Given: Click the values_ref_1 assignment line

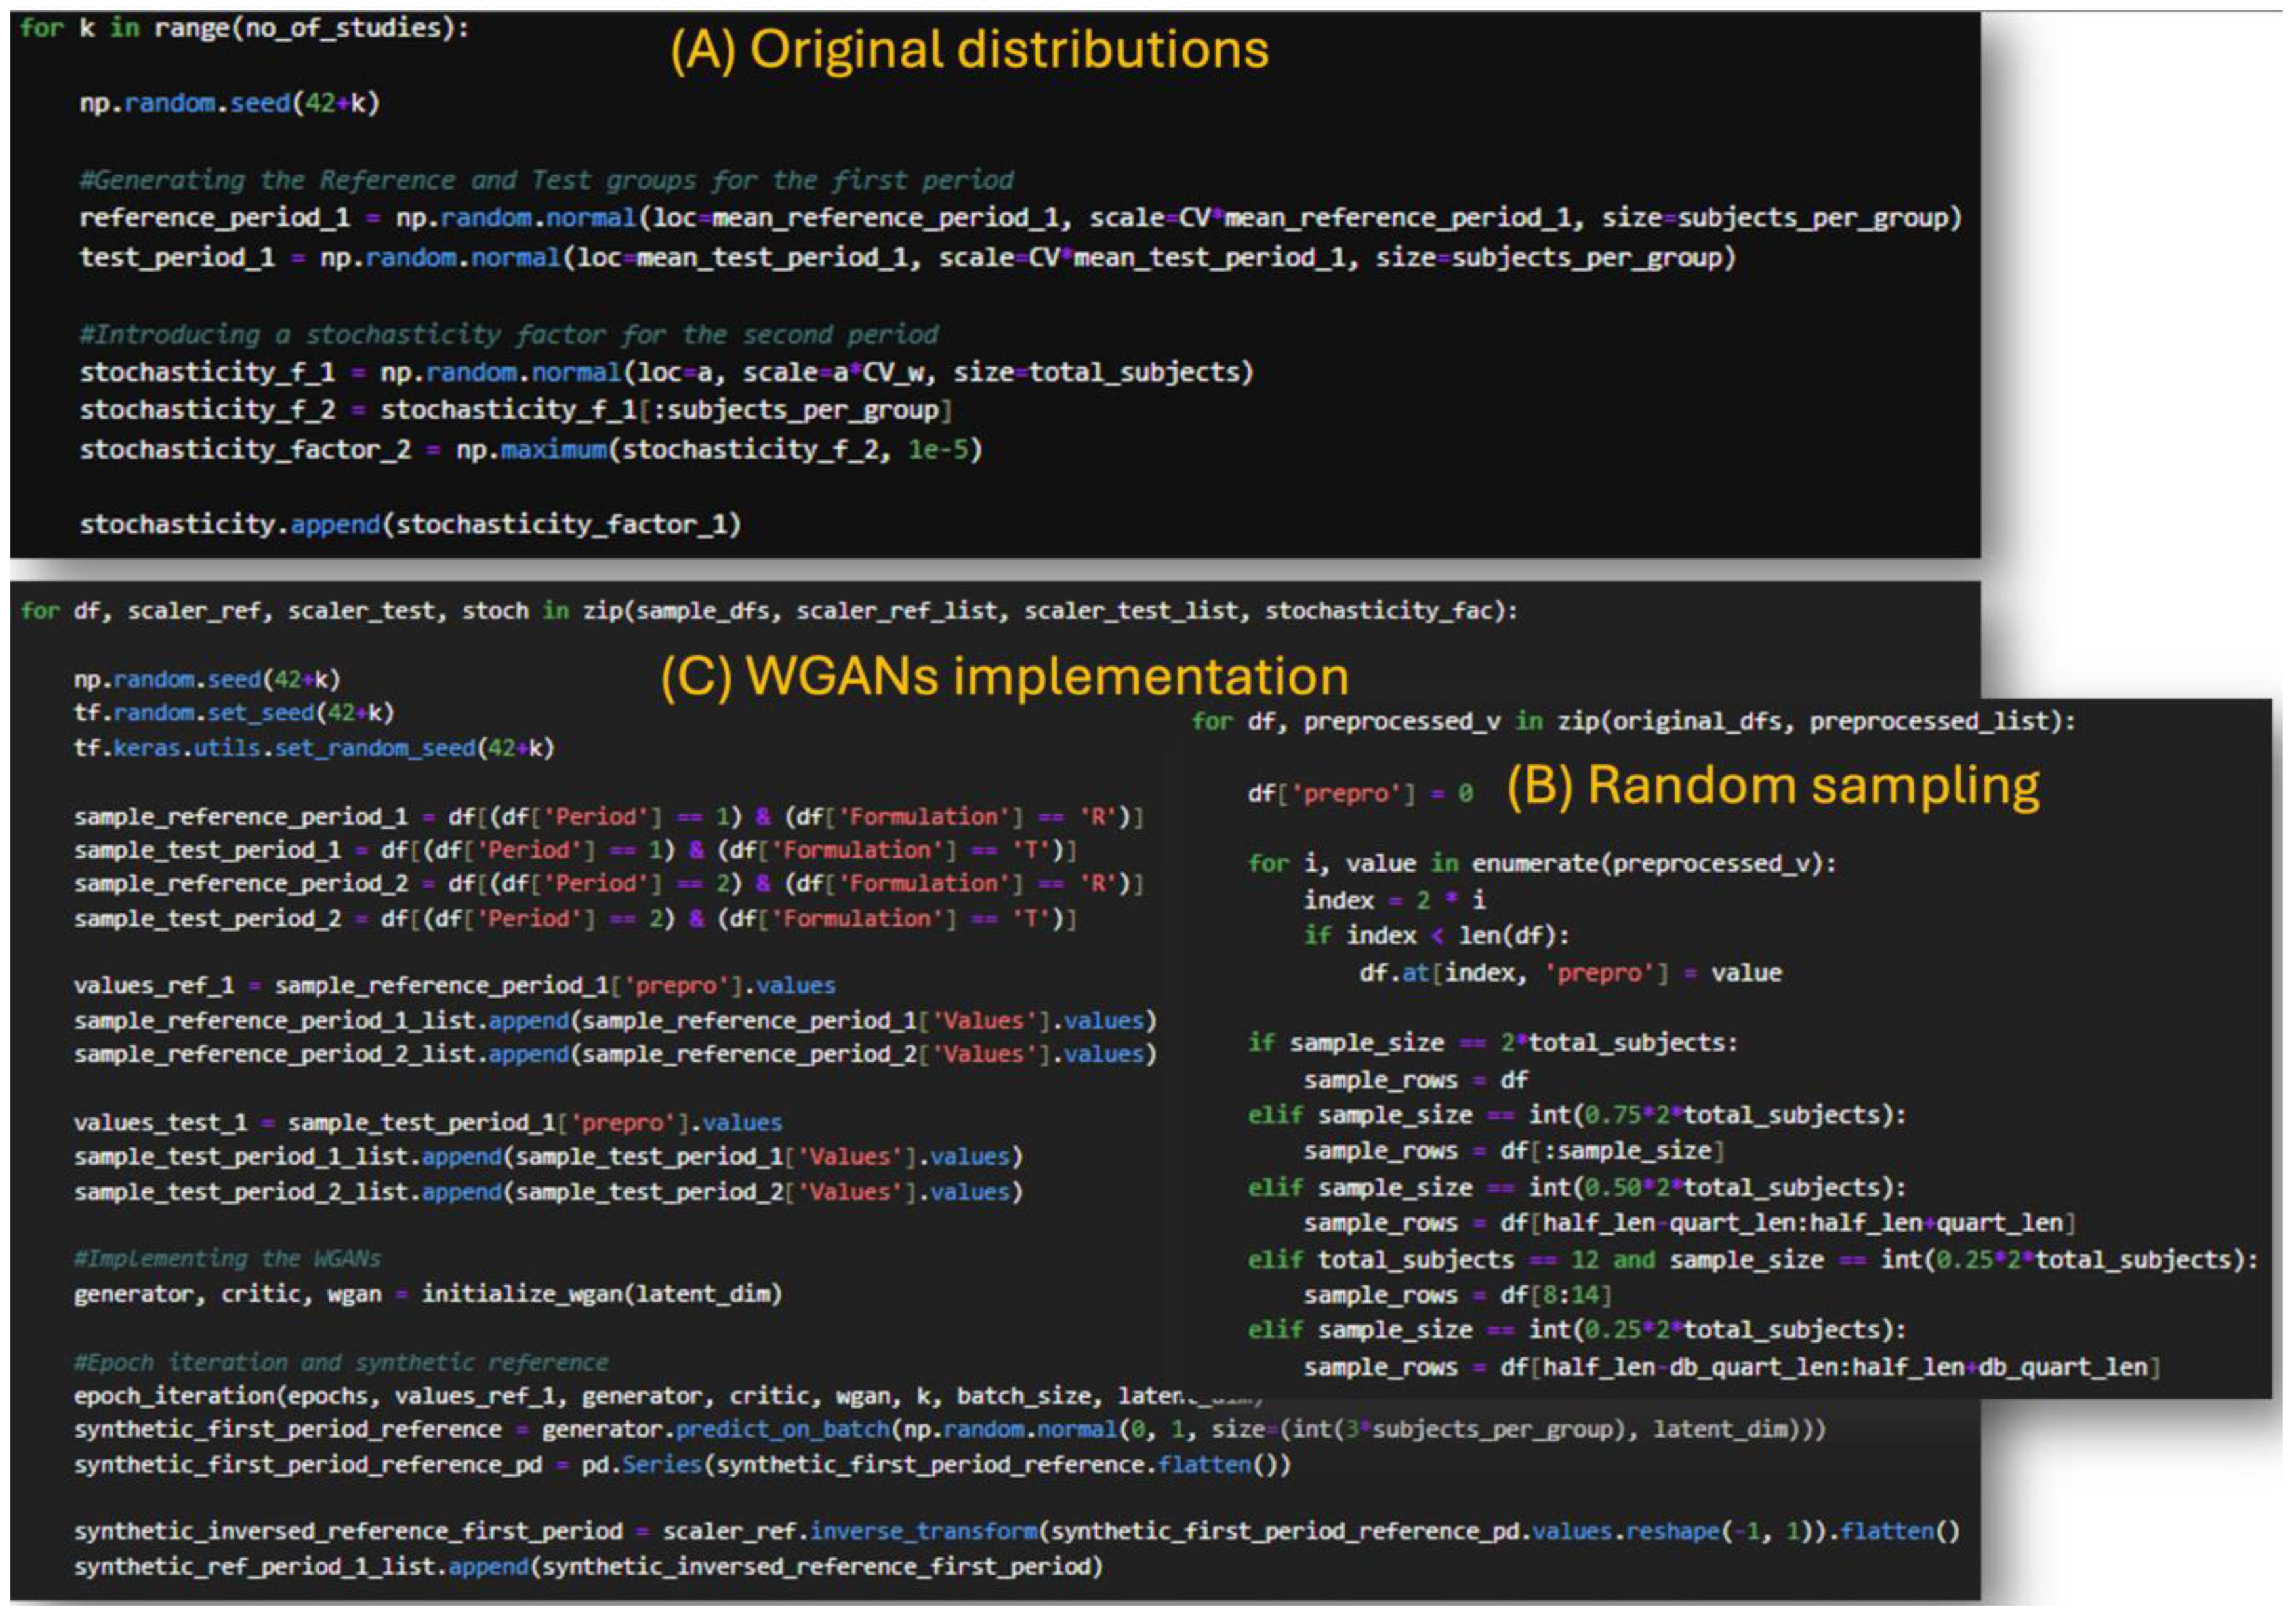Looking at the screenshot, I should click(x=454, y=986).
